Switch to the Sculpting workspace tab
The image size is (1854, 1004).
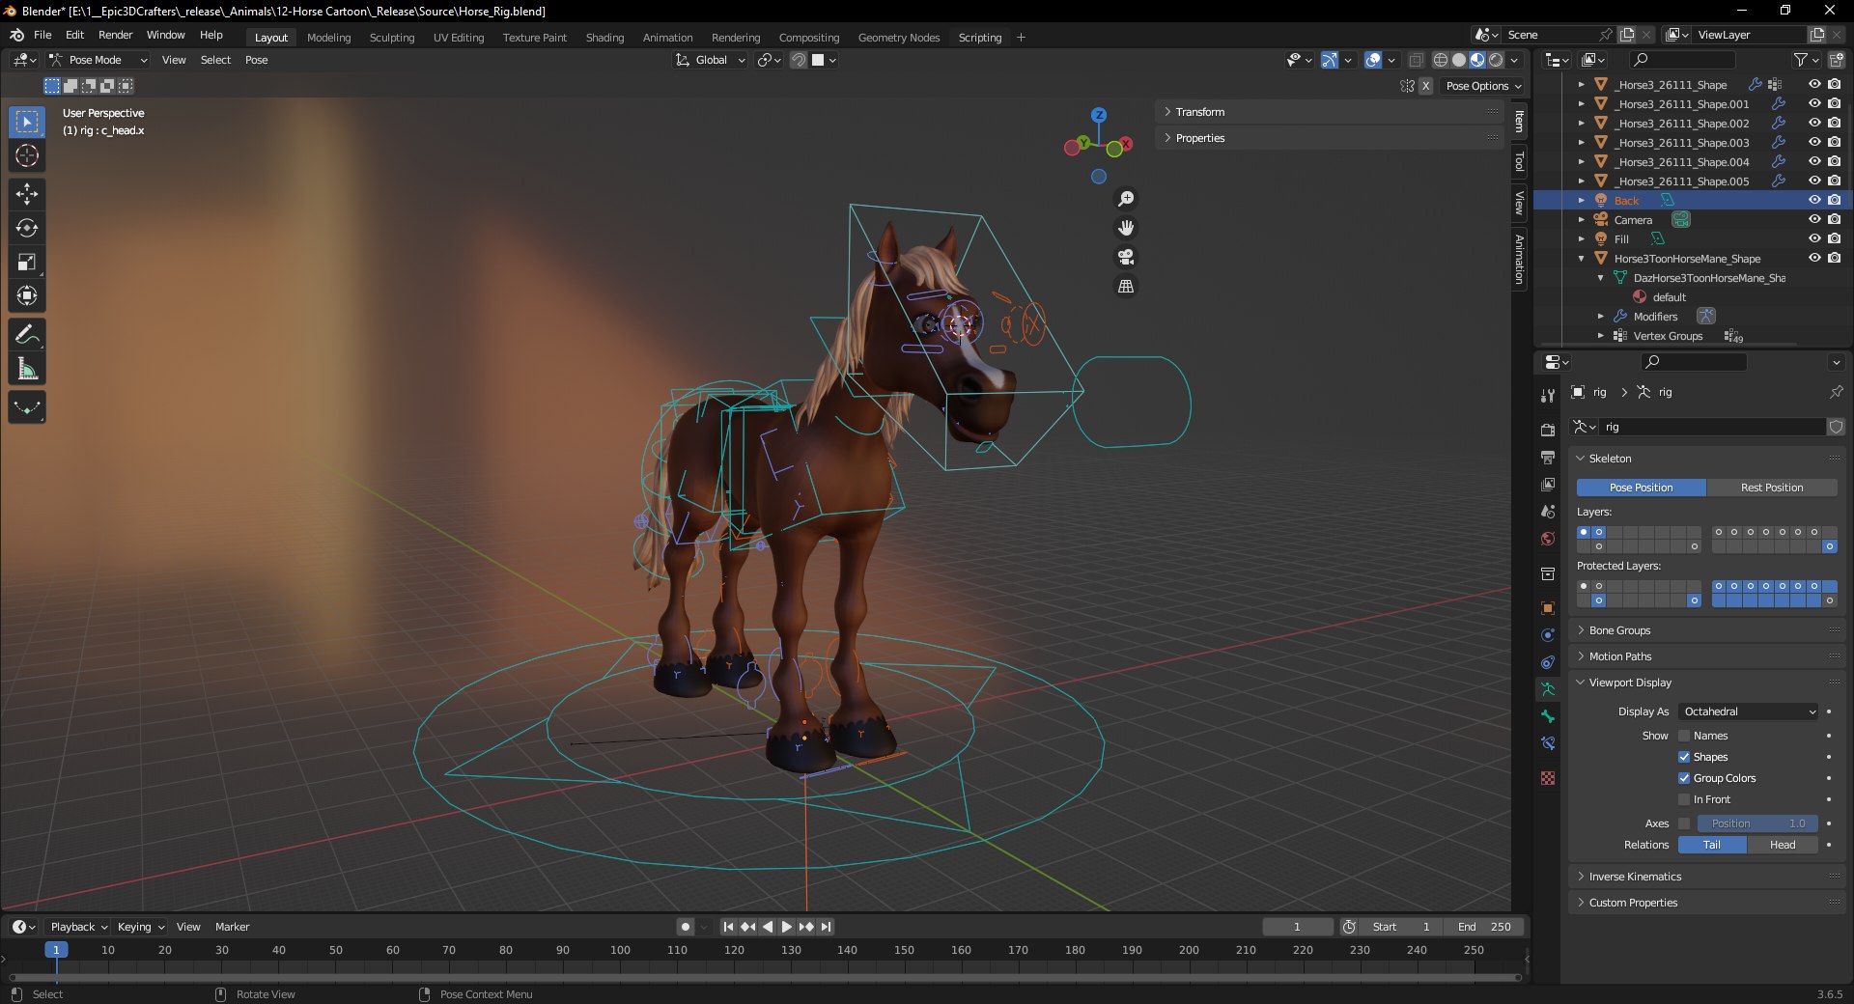(x=392, y=38)
